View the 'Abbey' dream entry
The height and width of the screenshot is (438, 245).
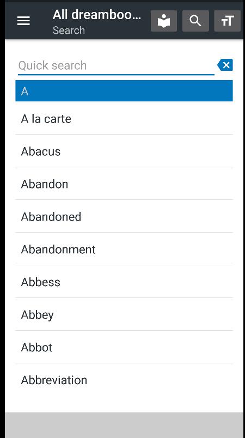[x=124, y=314]
